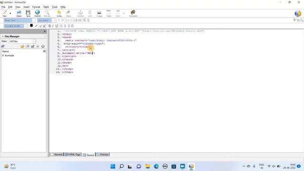Click the refresh icon in Site Manager
This screenshot has height=171, width=304.
(x=43, y=47)
